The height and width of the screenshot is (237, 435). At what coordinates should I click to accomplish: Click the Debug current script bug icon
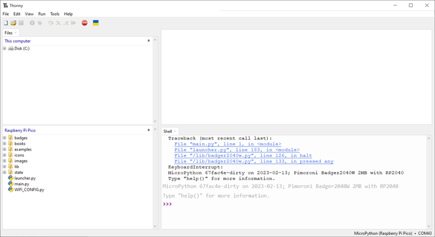pos(40,23)
